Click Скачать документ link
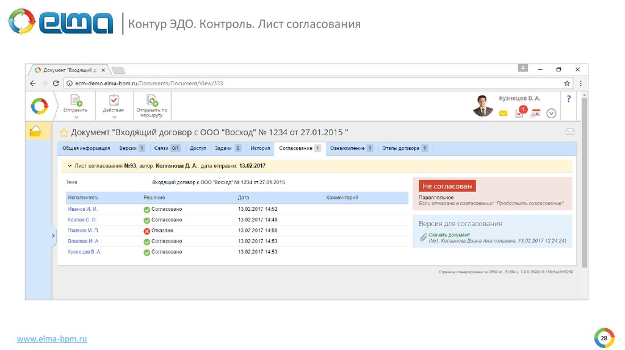Image resolution: width=625 pixels, height=350 pixels. [x=449, y=235]
